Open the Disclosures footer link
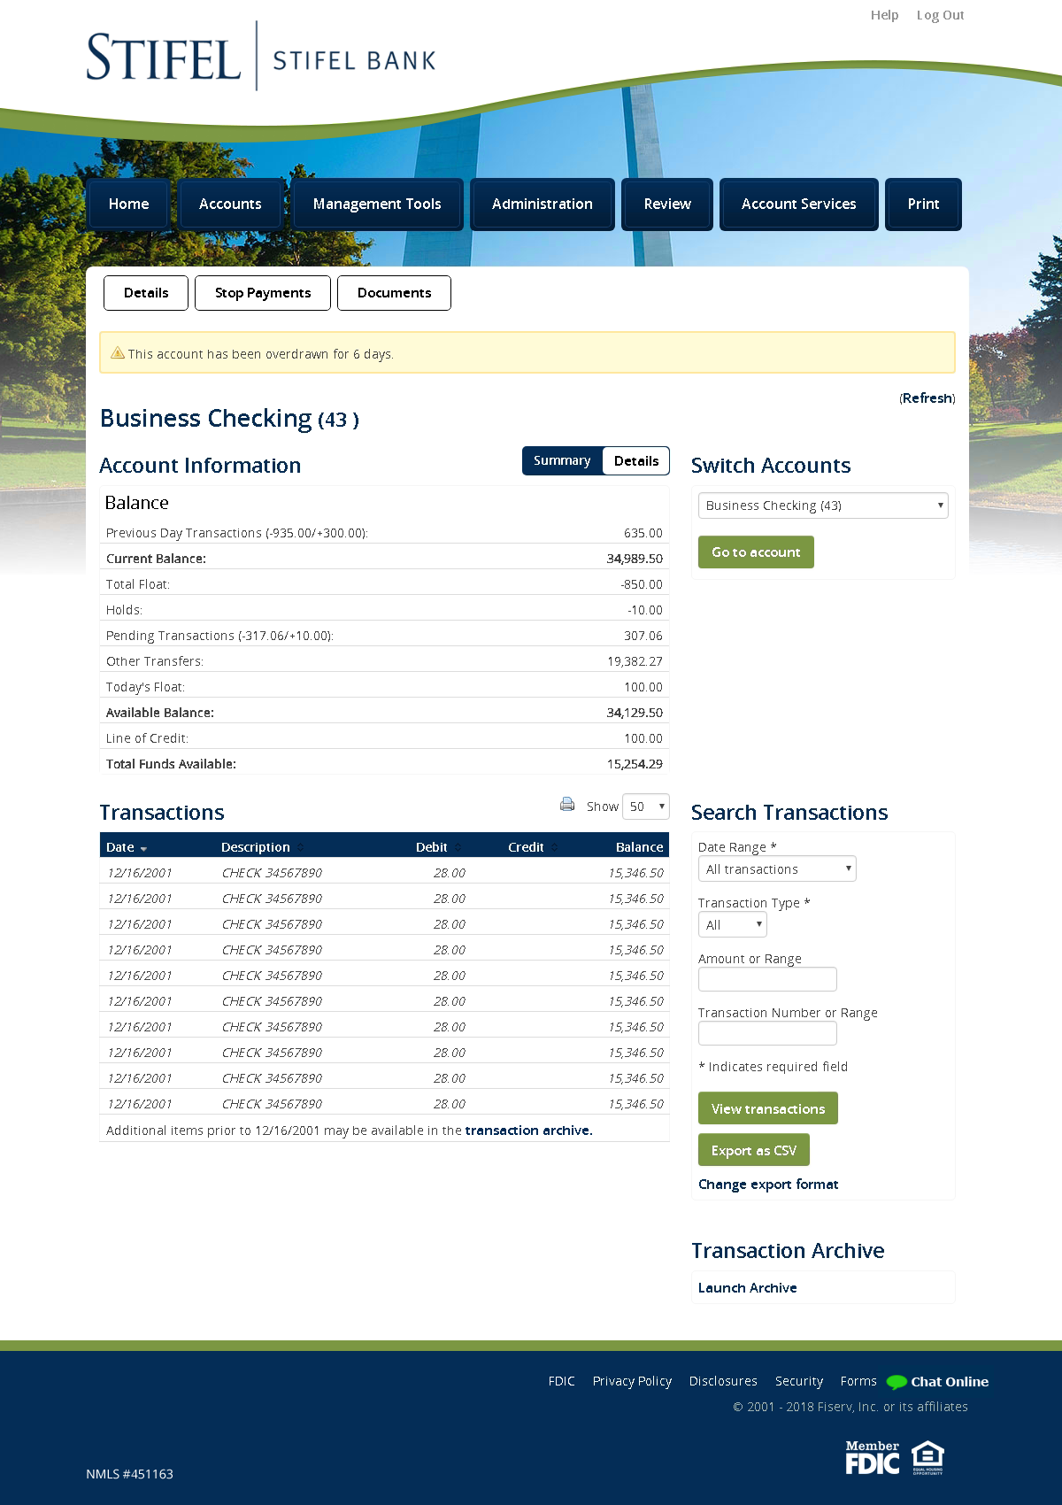The image size is (1062, 1505). click(723, 1381)
